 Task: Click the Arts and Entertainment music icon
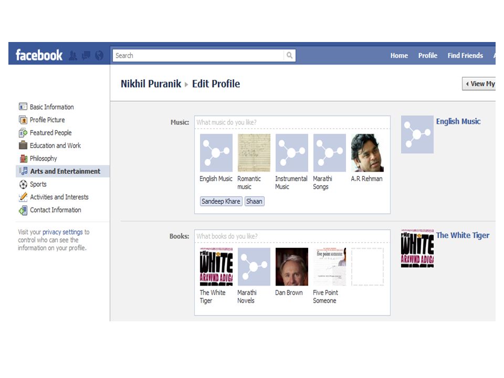23,171
